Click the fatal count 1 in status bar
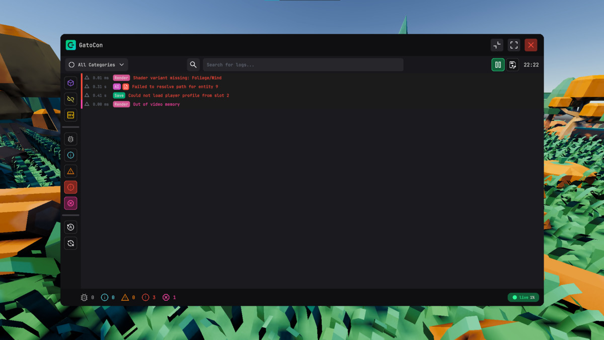 click(169, 297)
